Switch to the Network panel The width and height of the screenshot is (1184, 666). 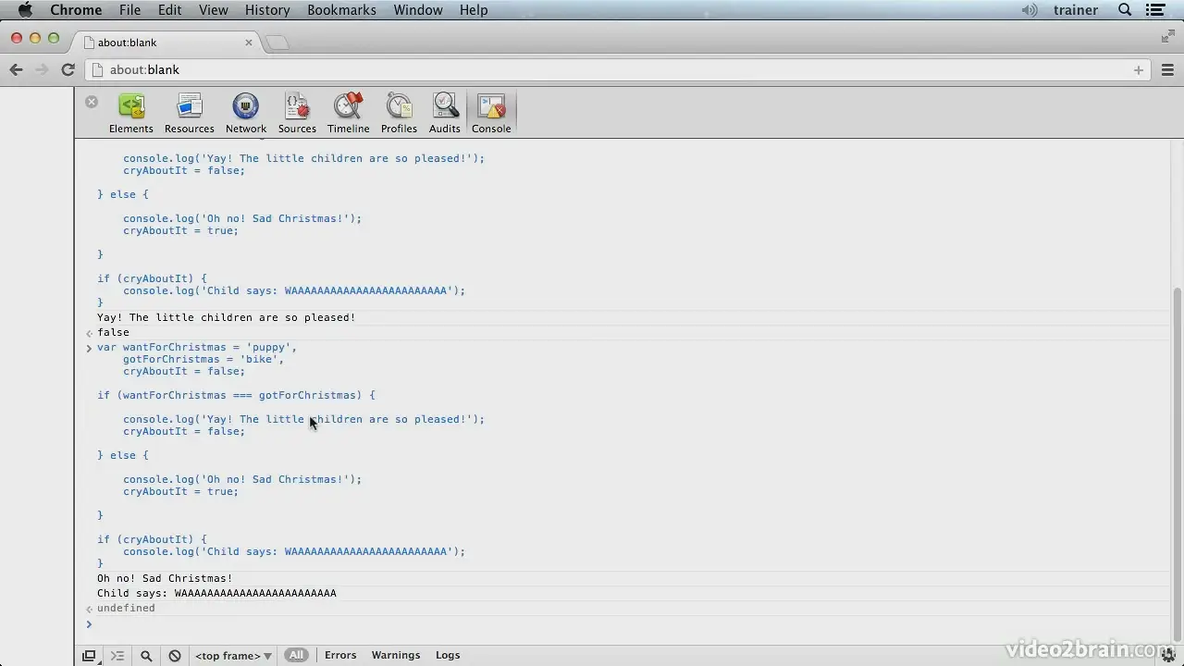(246, 114)
